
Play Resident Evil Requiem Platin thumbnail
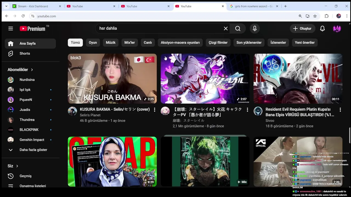(298, 79)
